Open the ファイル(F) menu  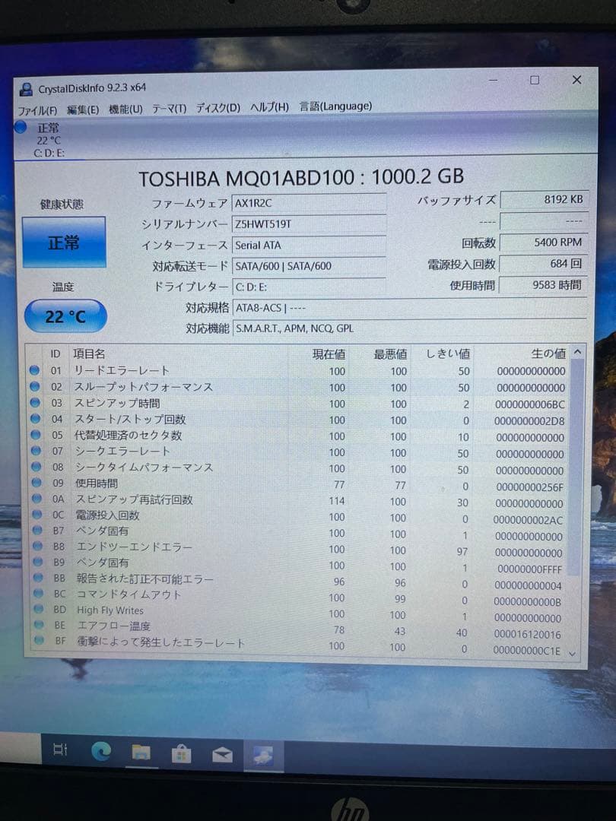pos(35,106)
